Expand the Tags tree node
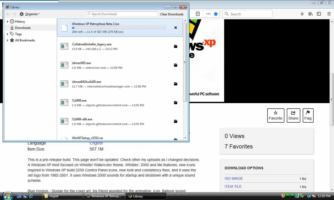Viewport: 334px width, 200px height. pos(7,34)
